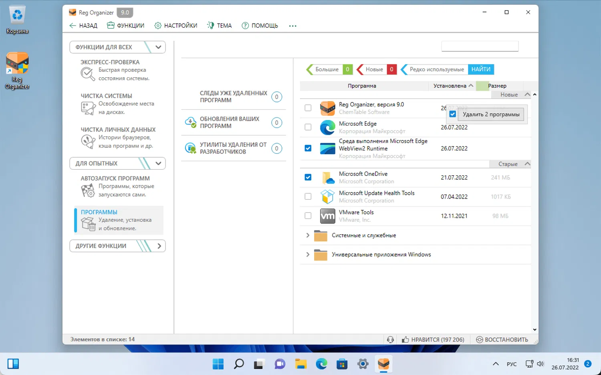This screenshot has height=375, width=601.
Task: Open the ФУНКЦИИ menu
Action: point(125,26)
